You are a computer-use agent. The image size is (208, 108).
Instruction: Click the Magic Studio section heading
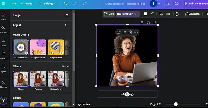(x=21, y=35)
